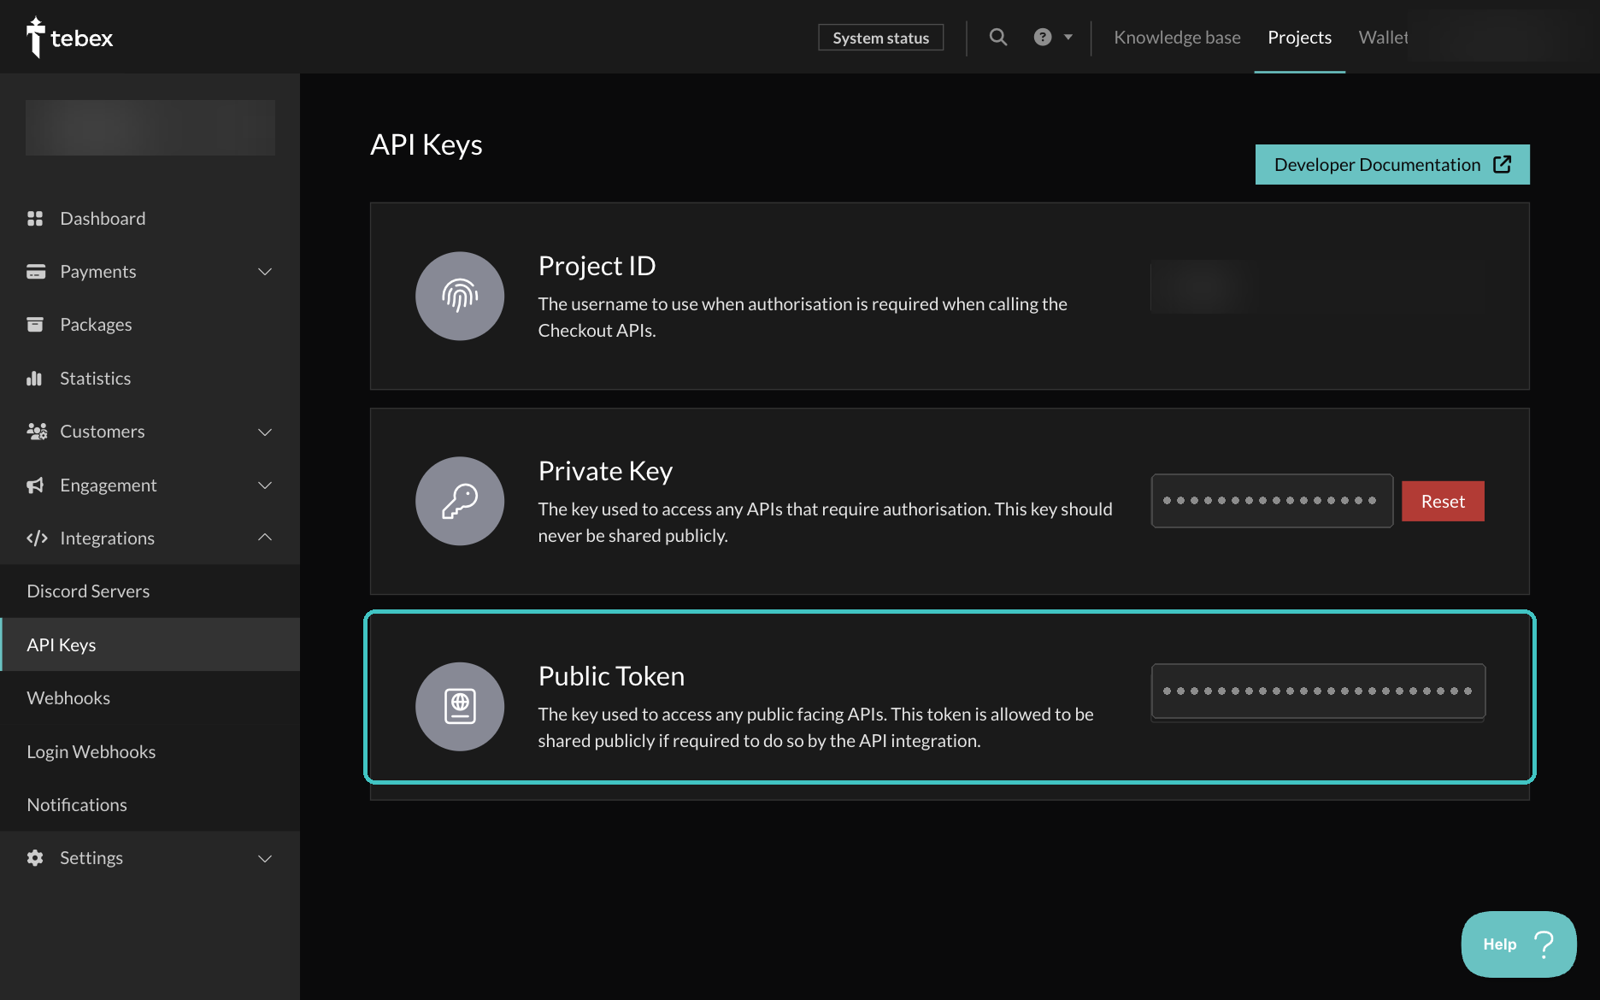Open the Wallet tab
The image size is (1600, 1000).
[x=1383, y=37]
